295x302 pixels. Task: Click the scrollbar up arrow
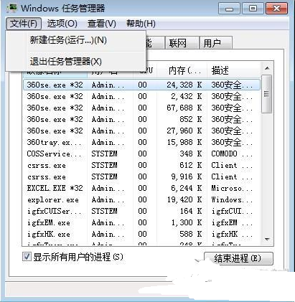[267, 69]
